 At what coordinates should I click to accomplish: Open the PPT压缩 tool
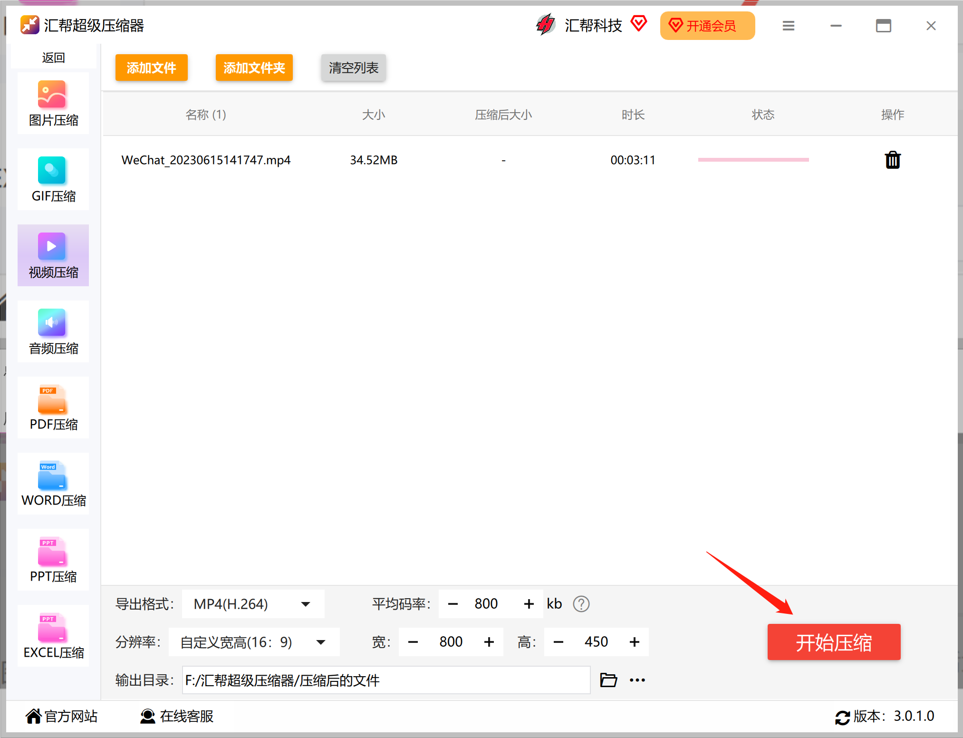click(x=53, y=560)
